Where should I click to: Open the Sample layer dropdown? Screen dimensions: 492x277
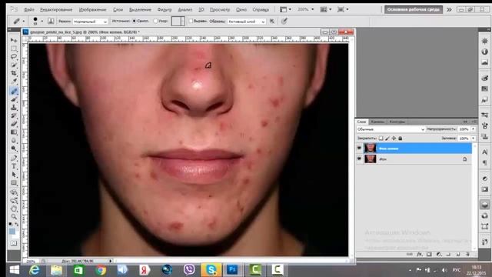click(x=246, y=22)
